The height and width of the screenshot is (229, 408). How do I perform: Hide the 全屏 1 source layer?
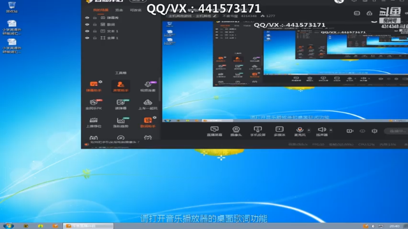coord(87,38)
